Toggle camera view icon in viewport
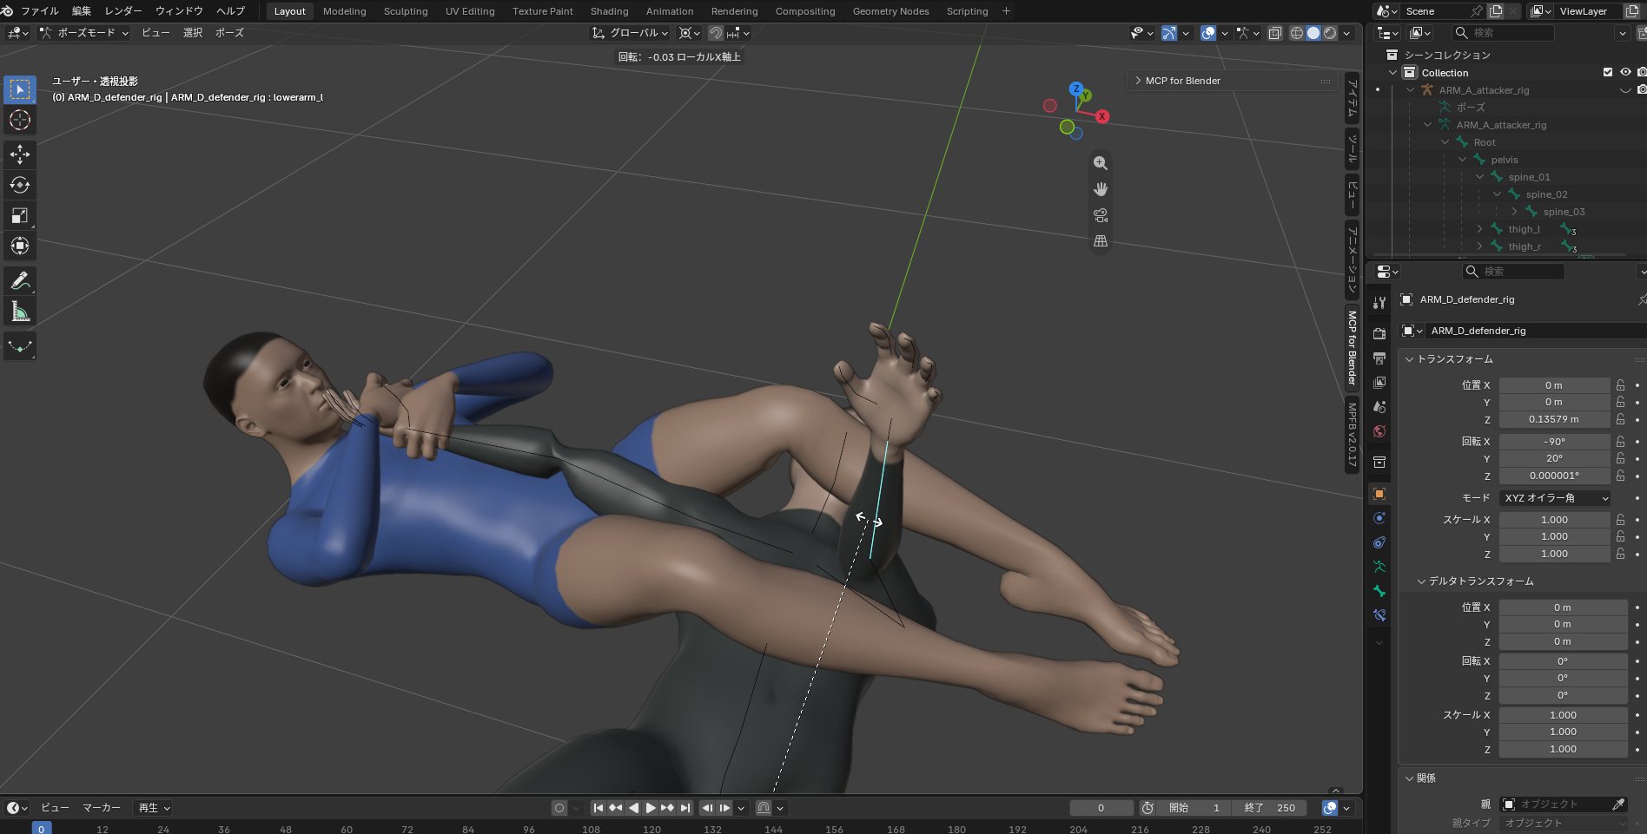Viewport: 1647px width, 834px height. [x=1101, y=215]
